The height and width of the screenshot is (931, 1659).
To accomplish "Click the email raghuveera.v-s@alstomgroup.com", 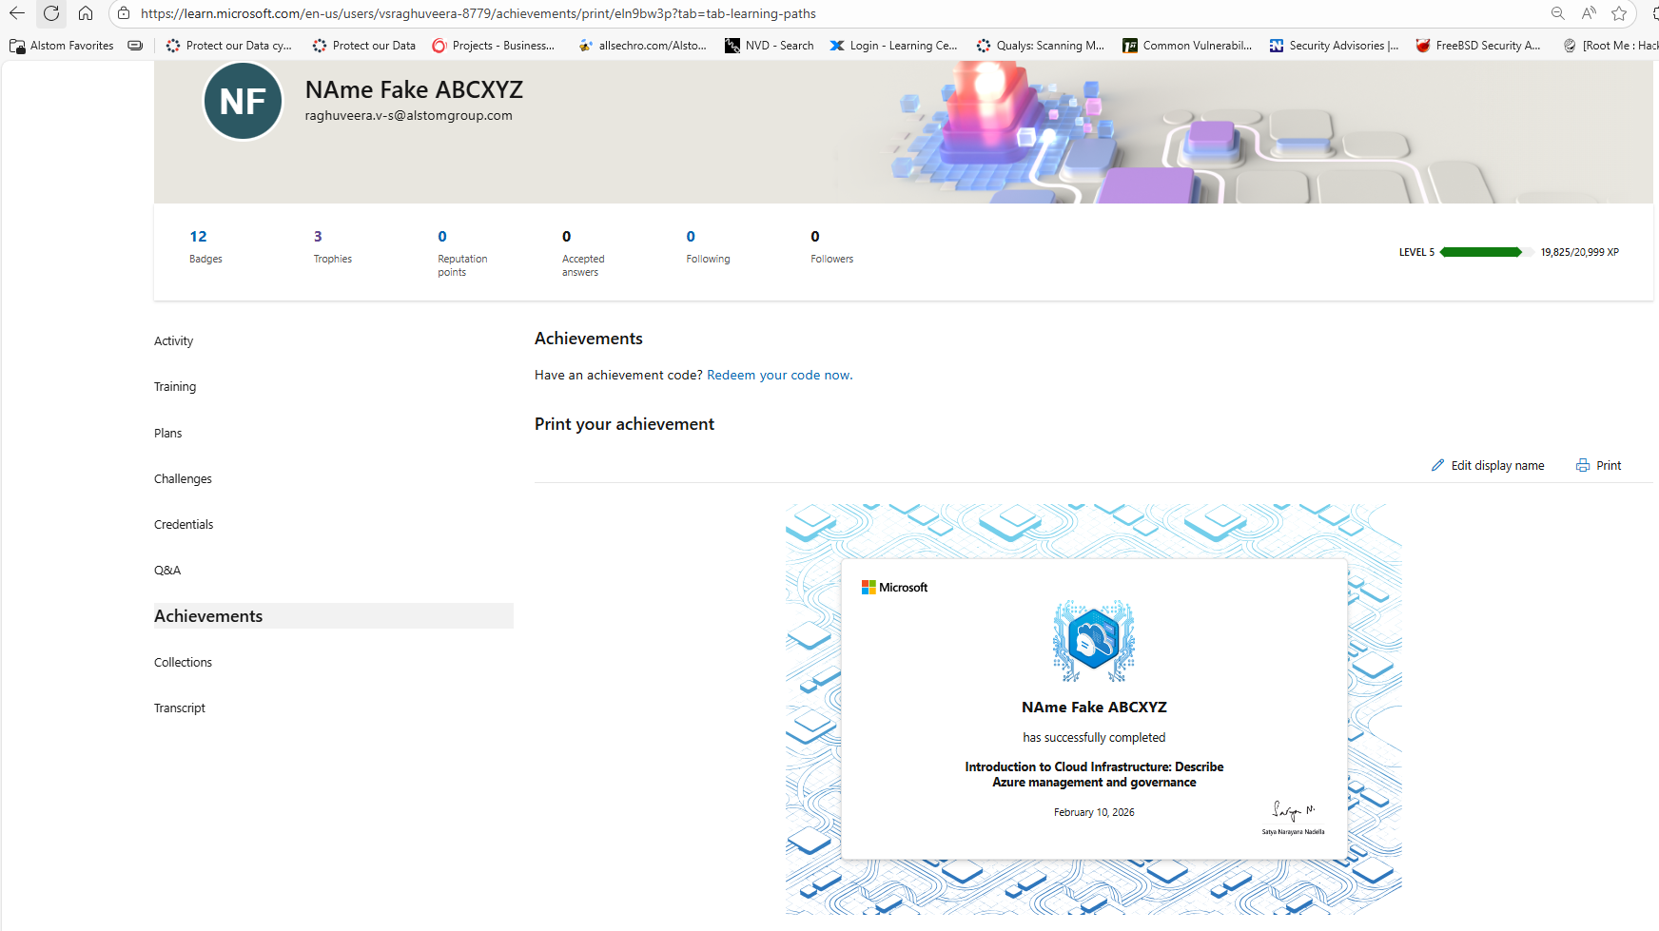I will (x=409, y=116).
